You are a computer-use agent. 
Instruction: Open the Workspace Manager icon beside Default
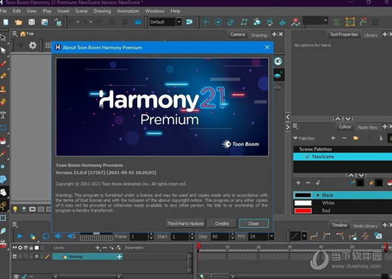point(189,22)
